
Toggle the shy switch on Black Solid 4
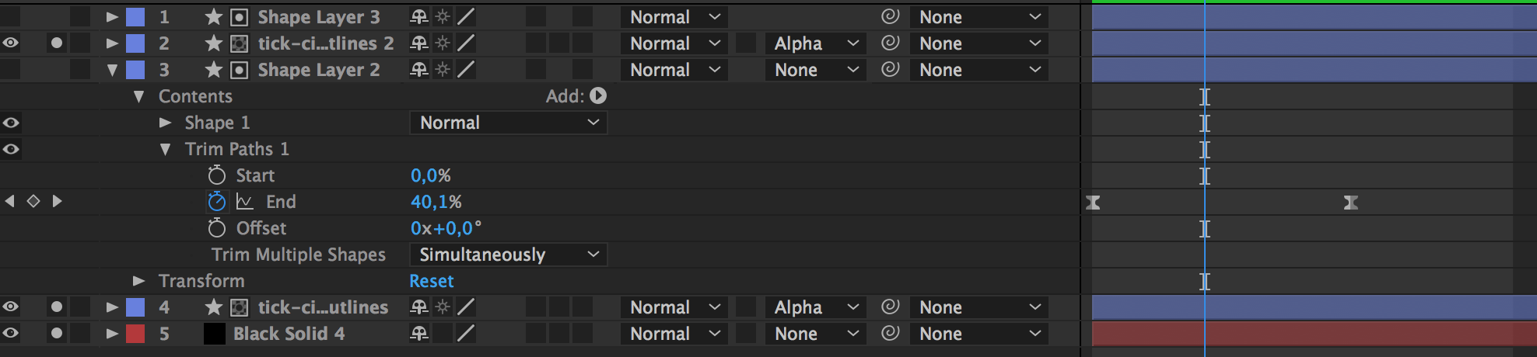coord(419,334)
